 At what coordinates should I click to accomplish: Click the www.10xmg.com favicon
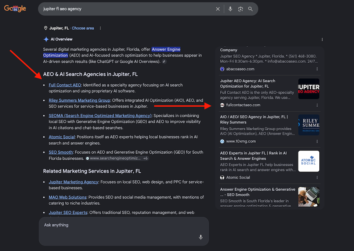(222, 141)
